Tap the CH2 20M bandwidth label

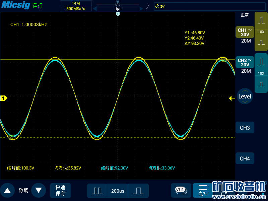[246, 71]
